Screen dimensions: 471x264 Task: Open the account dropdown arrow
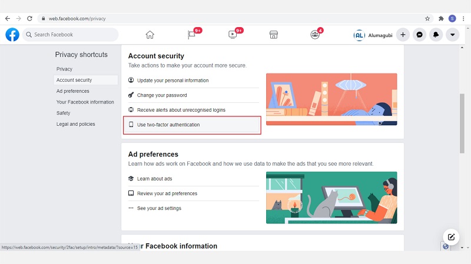coord(452,35)
